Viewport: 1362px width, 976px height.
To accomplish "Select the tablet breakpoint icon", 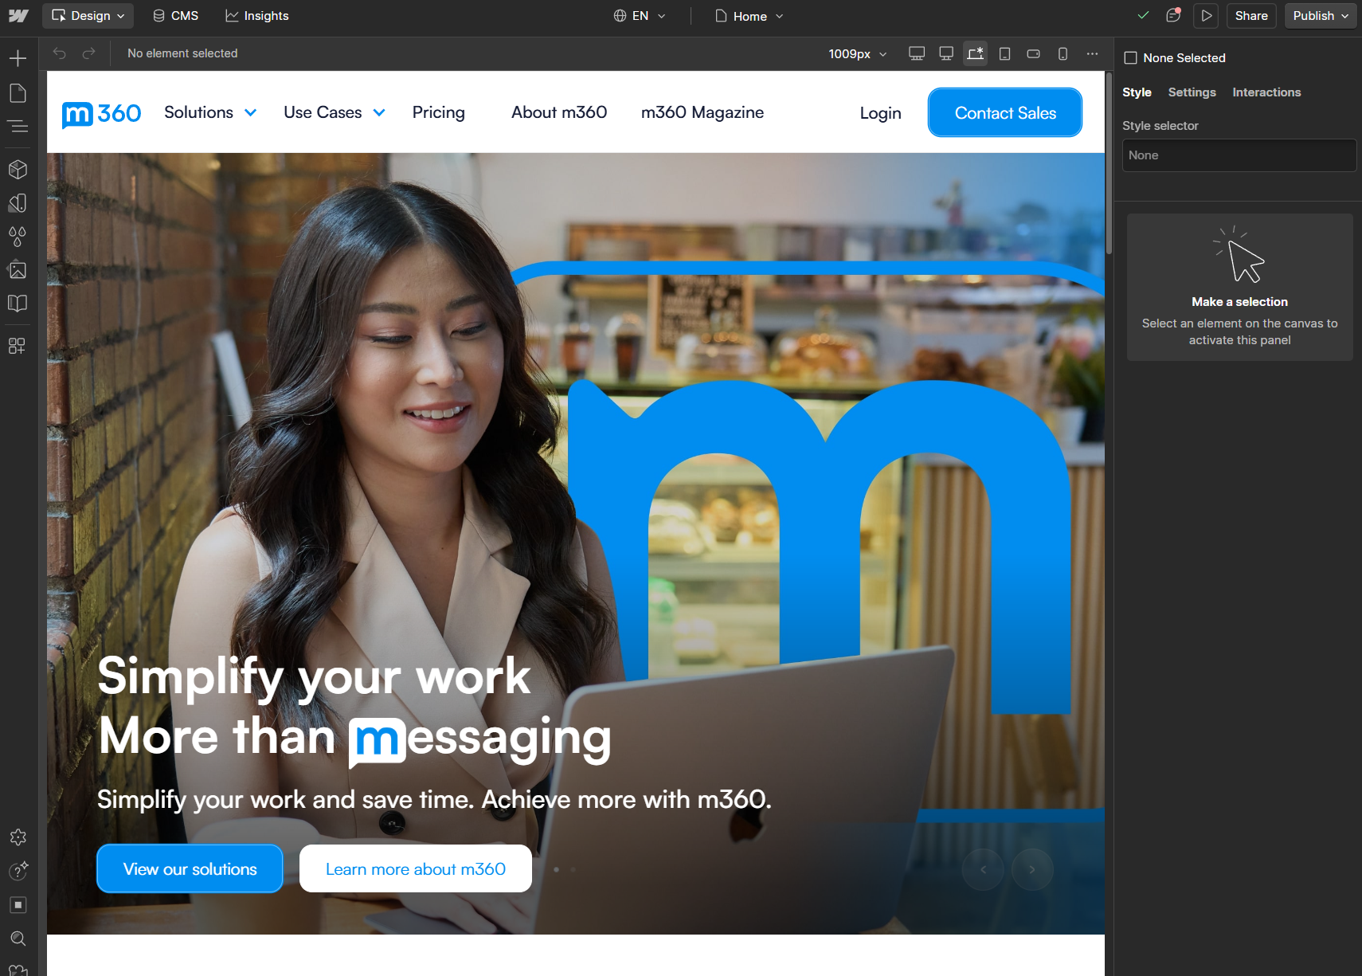I will 1005,53.
